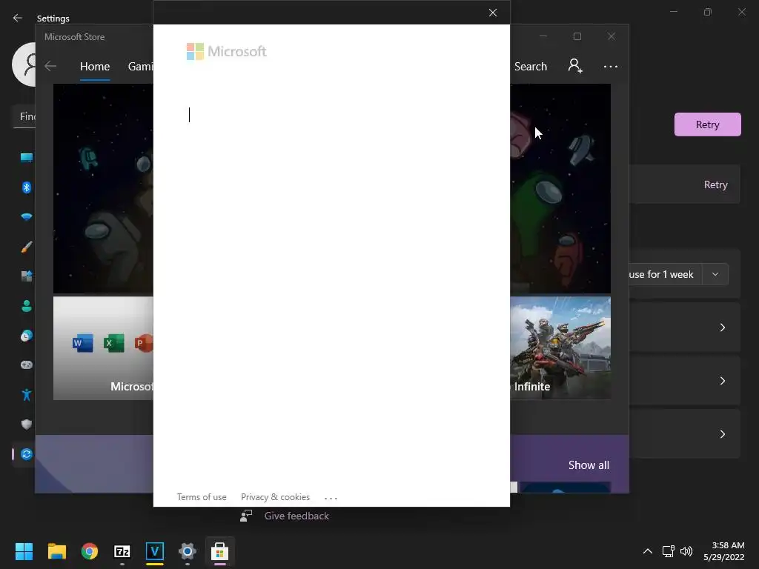Show hidden system tray icons
The image size is (759, 569).
(x=648, y=551)
